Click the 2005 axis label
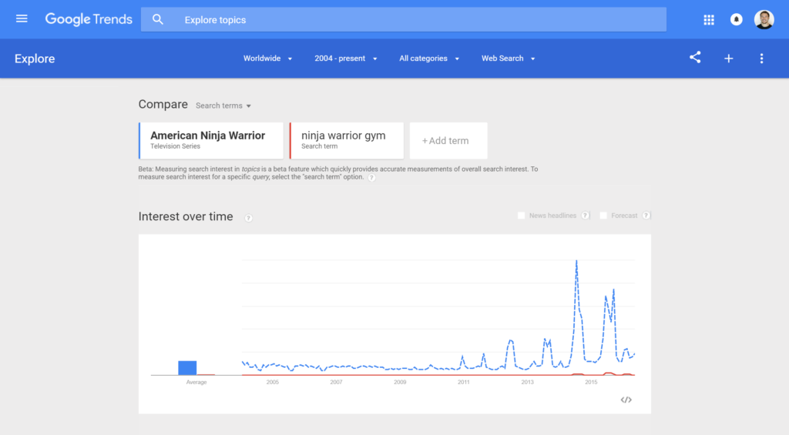 pos(272,382)
